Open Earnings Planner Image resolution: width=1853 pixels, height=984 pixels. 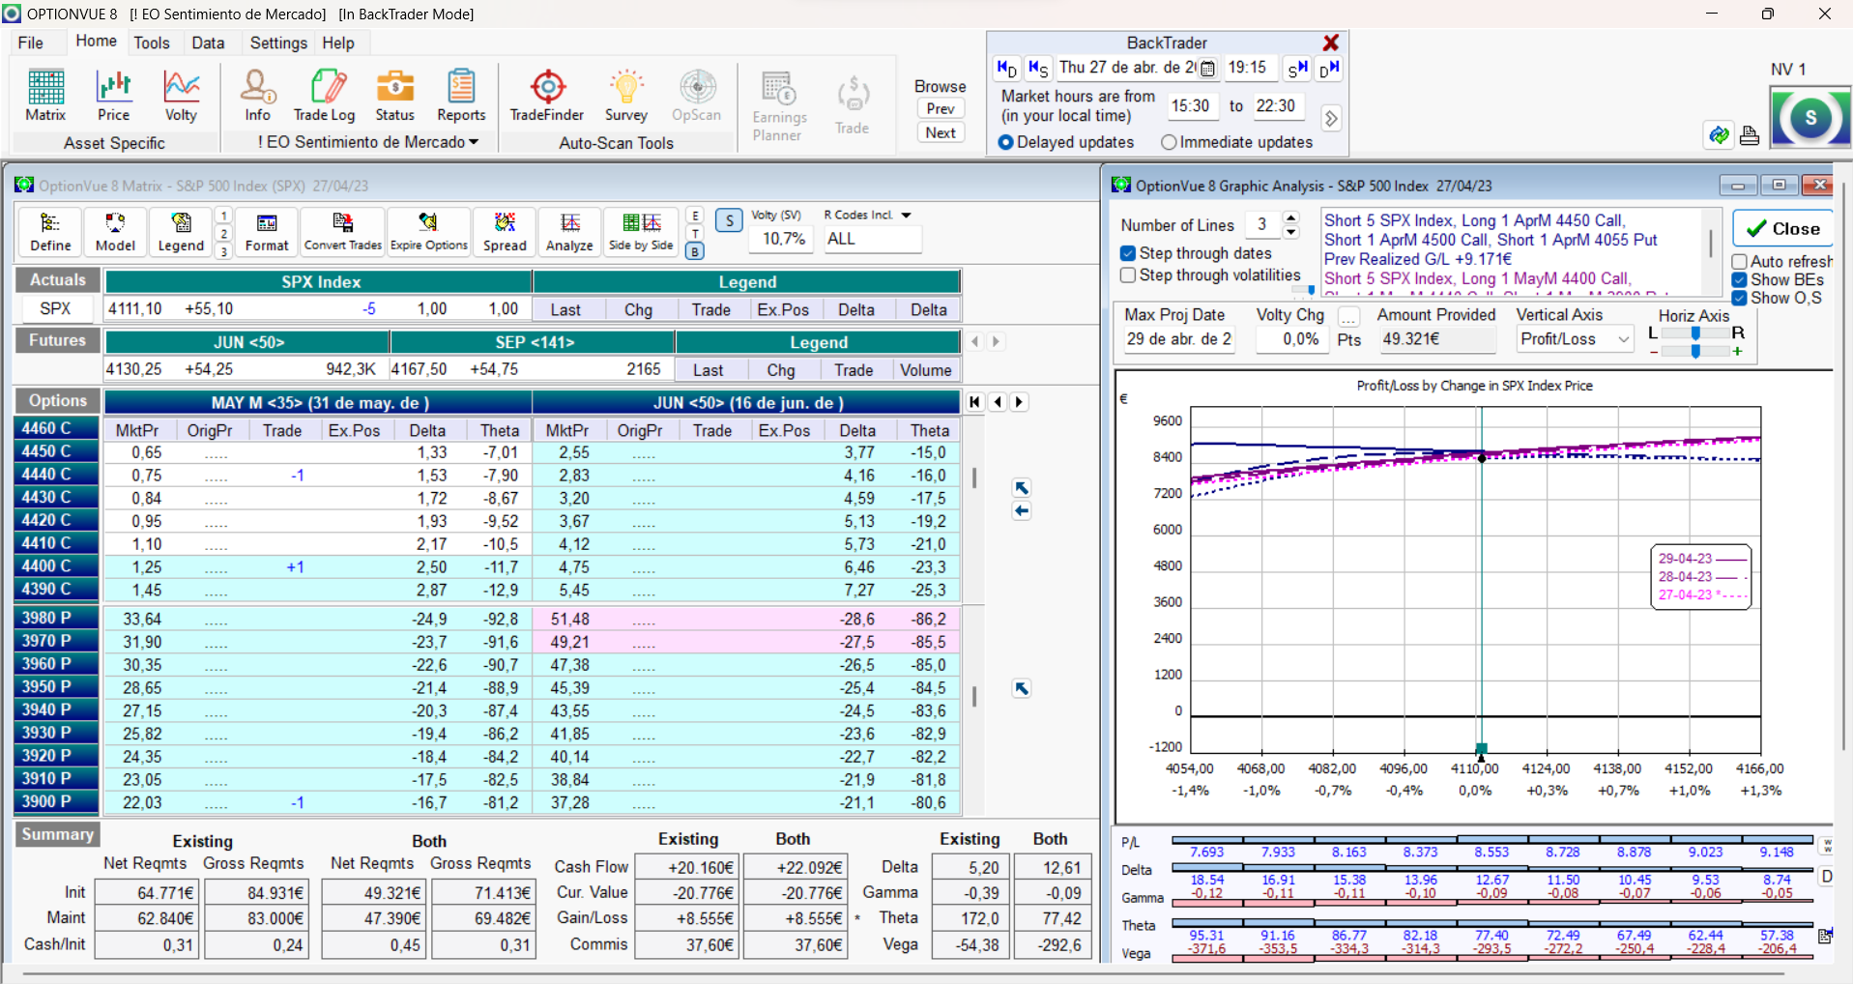(779, 106)
